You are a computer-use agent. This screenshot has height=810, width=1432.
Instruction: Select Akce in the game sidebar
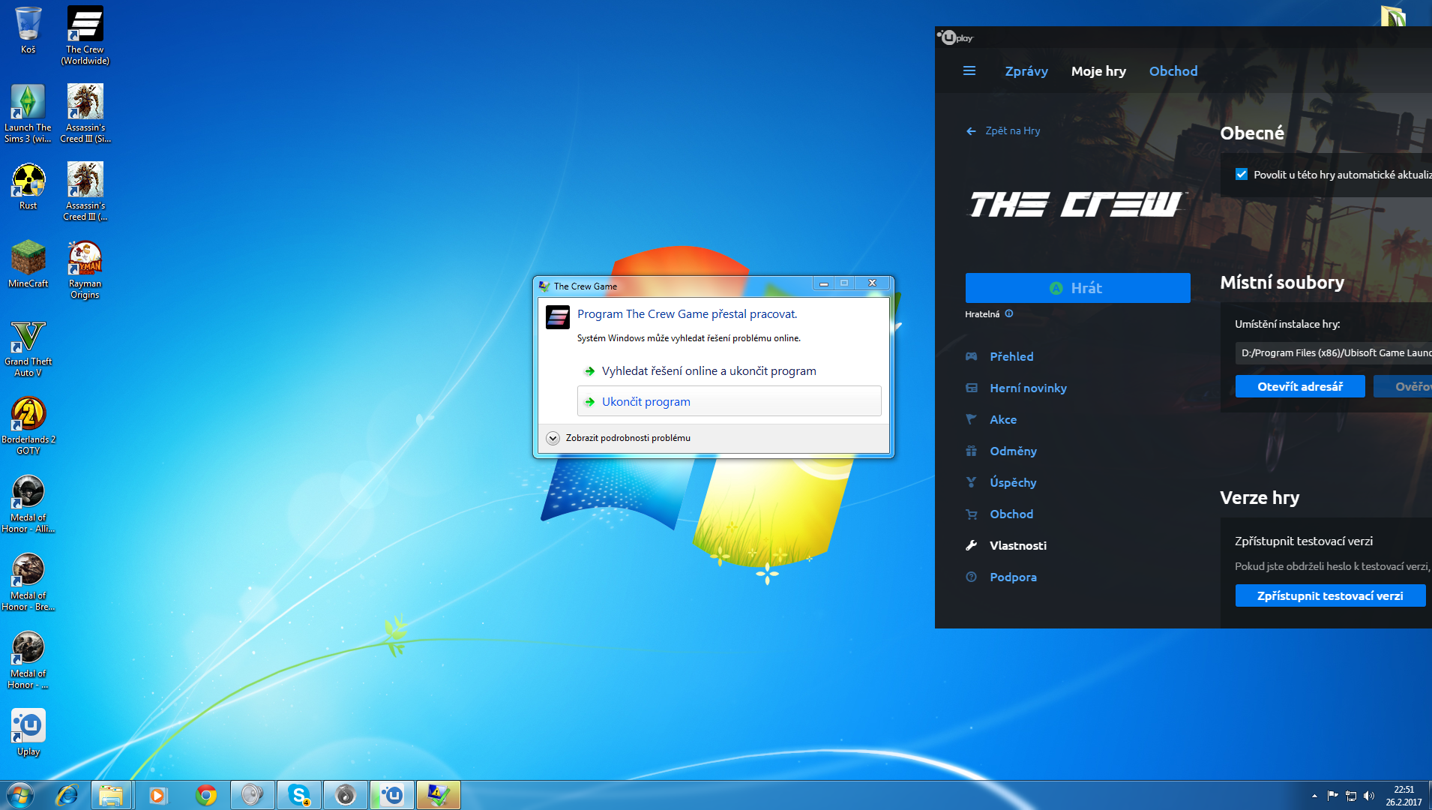(x=1002, y=420)
